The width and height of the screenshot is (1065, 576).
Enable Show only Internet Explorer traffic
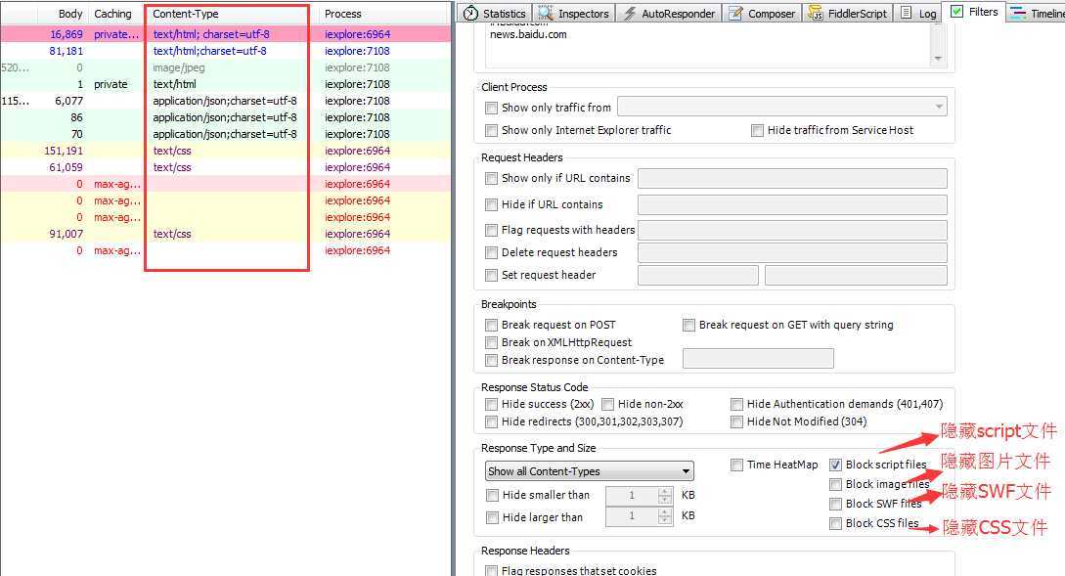(x=491, y=130)
